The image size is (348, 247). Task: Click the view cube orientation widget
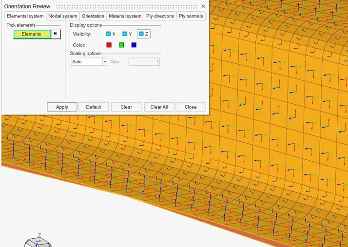(x=38, y=242)
